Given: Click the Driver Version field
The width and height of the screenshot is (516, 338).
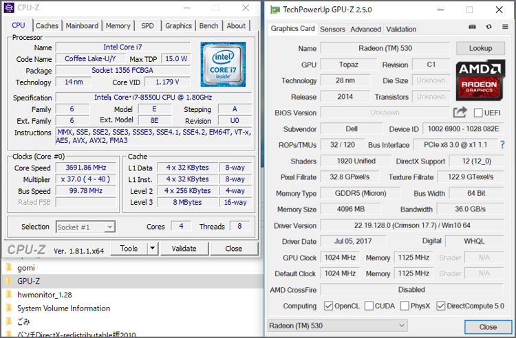Looking at the screenshot, I should click(x=412, y=225).
